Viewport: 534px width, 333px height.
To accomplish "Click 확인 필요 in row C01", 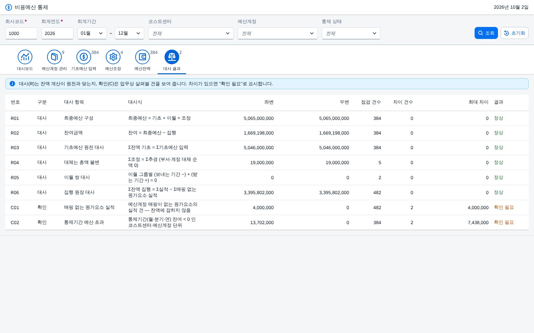I will (x=504, y=207).
